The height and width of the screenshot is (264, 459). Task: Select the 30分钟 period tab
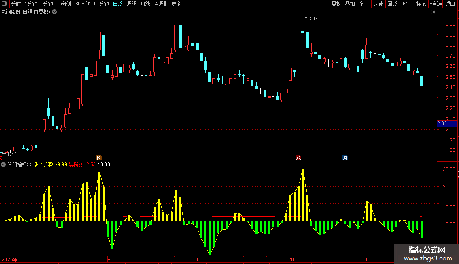tap(83, 4)
